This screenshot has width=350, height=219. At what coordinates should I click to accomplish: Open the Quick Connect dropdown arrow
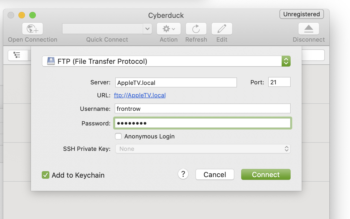tap(147, 29)
